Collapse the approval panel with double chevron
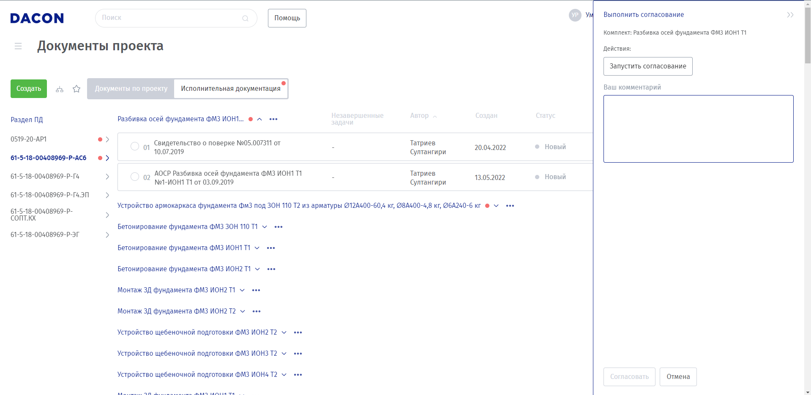The width and height of the screenshot is (811, 395). [x=790, y=15]
